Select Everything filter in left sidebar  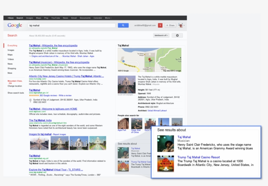(x=12, y=46)
